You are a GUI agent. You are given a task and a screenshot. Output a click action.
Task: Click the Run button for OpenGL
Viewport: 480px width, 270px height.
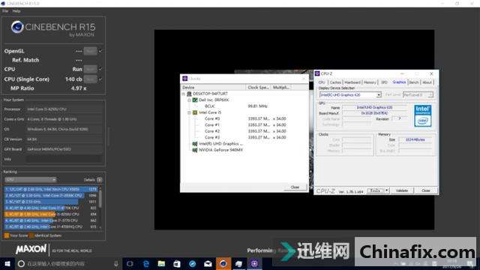coord(91,51)
